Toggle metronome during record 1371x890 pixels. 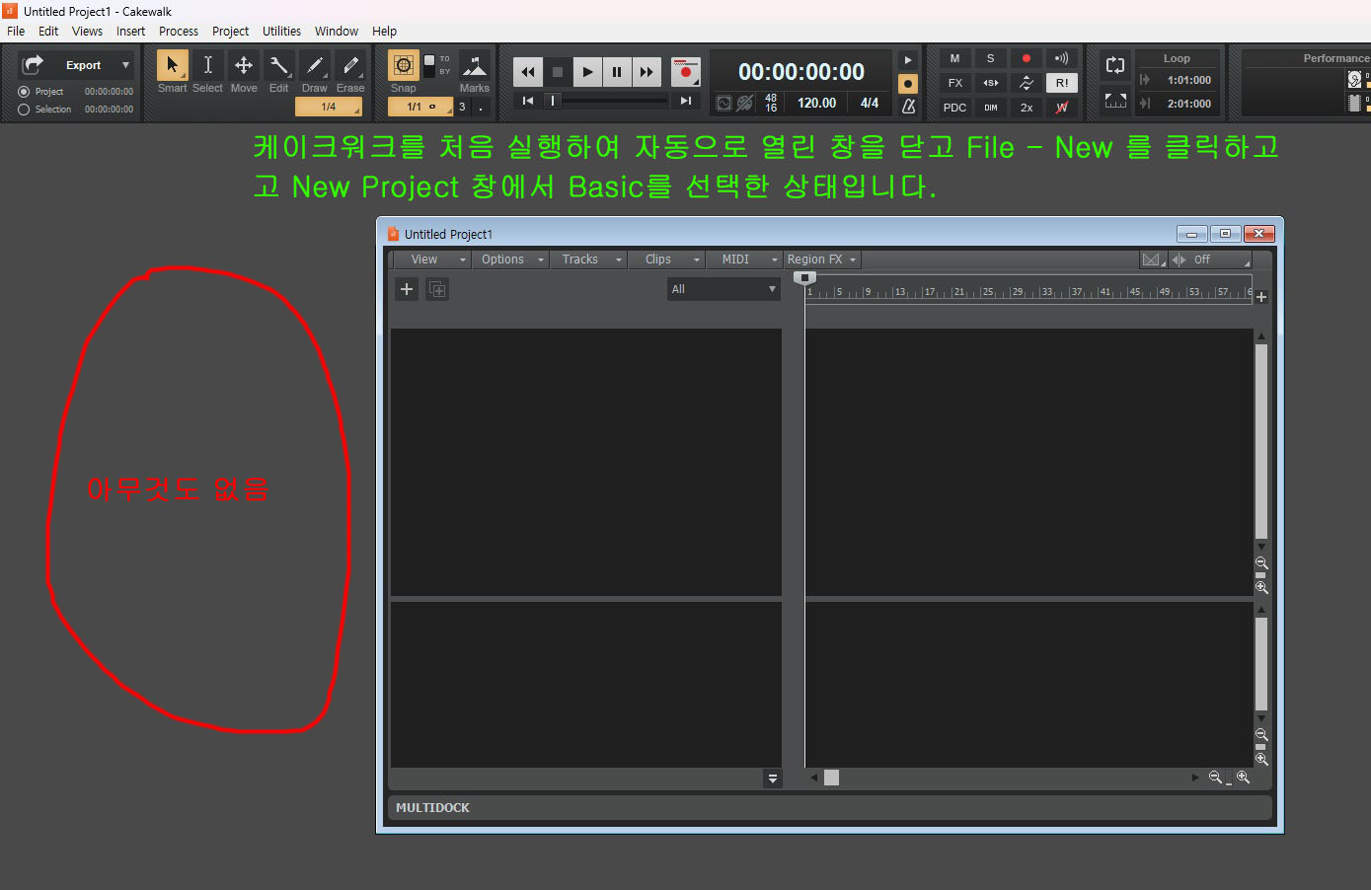[x=908, y=84]
